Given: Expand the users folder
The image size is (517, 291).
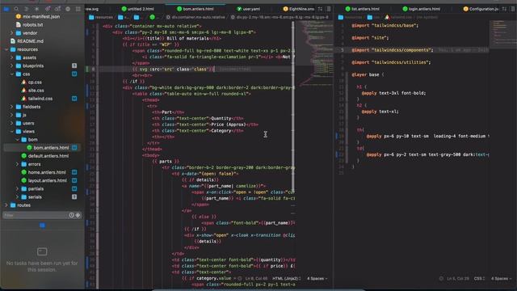Looking at the screenshot, I should click(x=12, y=124).
